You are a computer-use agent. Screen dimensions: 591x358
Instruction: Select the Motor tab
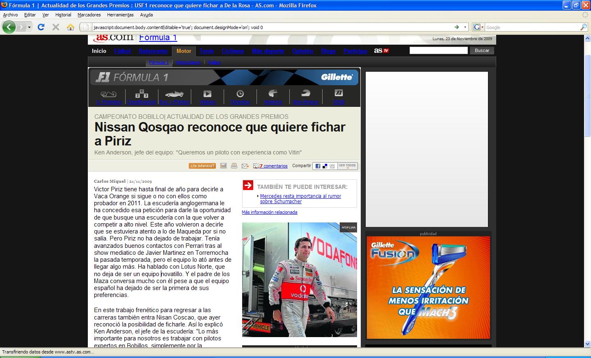pos(184,51)
